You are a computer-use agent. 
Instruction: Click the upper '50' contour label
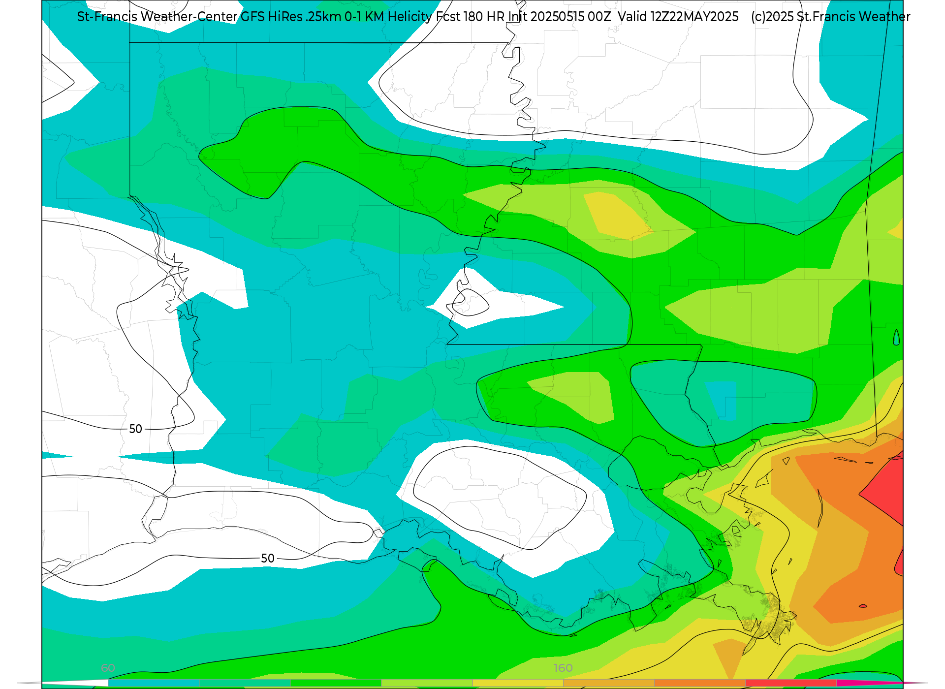pyautogui.click(x=135, y=429)
